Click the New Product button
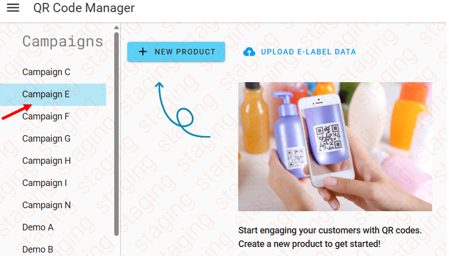Image resolution: width=449 pixels, height=256 pixels. (176, 52)
